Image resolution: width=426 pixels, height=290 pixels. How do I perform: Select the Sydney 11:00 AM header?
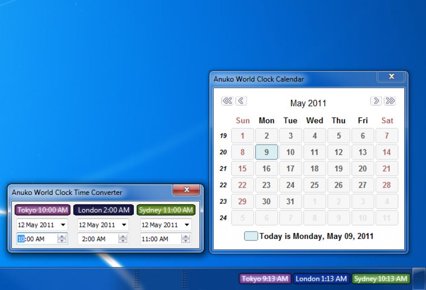click(165, 210)
